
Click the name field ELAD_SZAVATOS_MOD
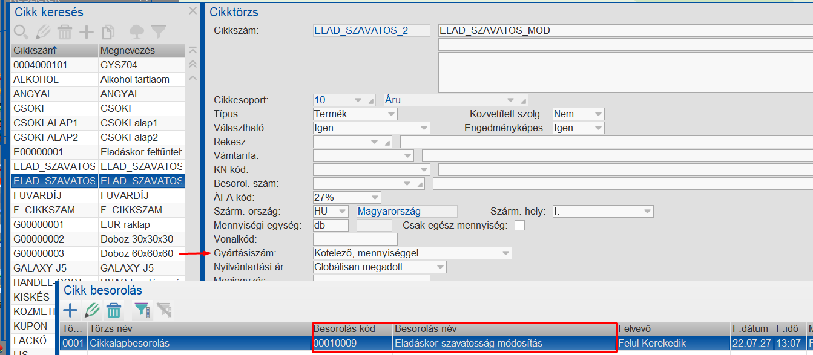(625, 30)
